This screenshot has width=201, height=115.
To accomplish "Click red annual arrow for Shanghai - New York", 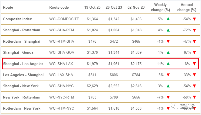I will click(x=194, y=86).
